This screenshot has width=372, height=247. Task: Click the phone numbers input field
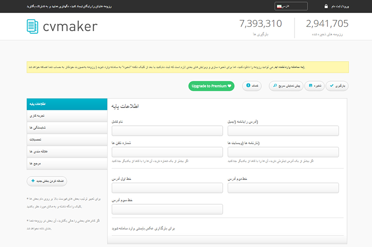[167, 152]
